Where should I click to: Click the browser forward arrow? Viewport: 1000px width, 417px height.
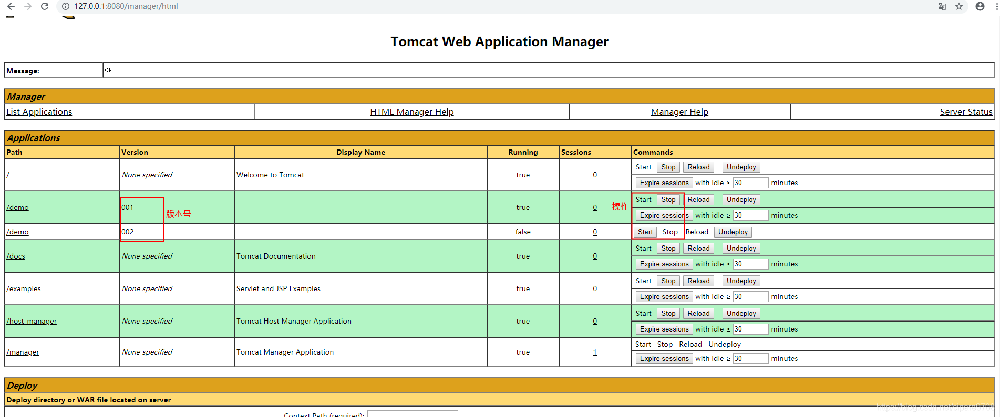coord(28,6)
